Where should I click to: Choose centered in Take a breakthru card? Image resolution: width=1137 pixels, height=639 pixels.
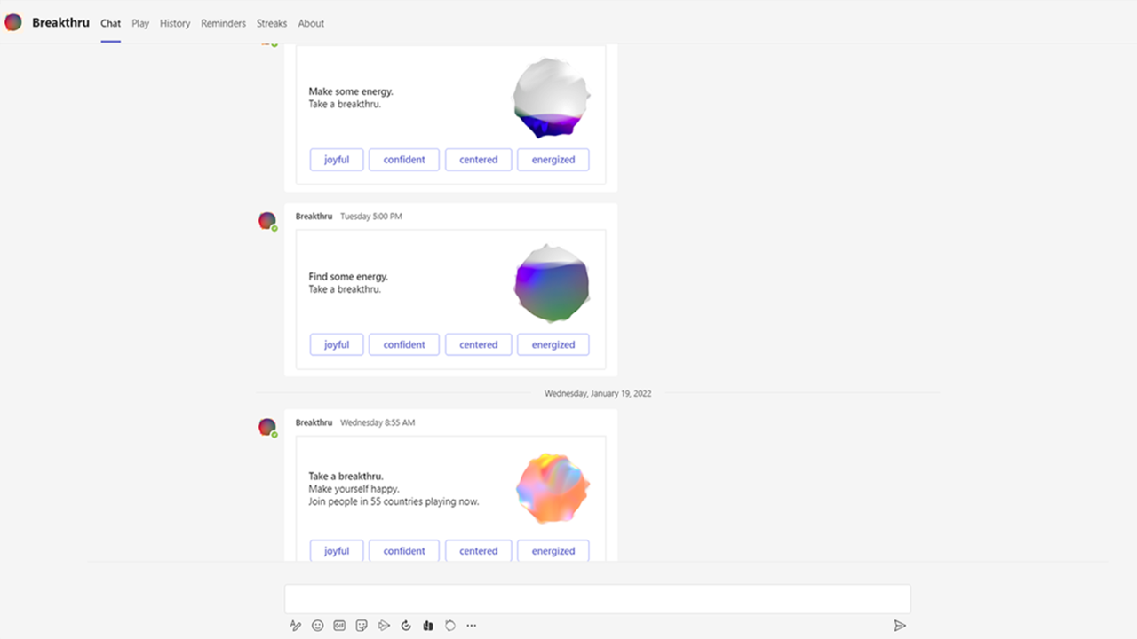point(479,550)
